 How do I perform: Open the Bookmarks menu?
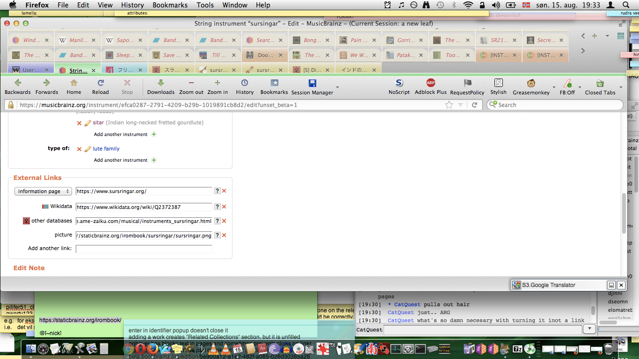coord(170,5)
